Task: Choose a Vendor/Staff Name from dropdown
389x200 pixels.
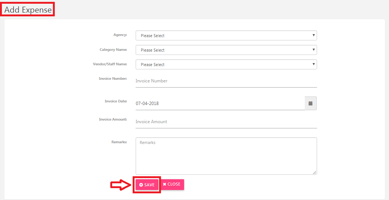Action: [226, 65]
